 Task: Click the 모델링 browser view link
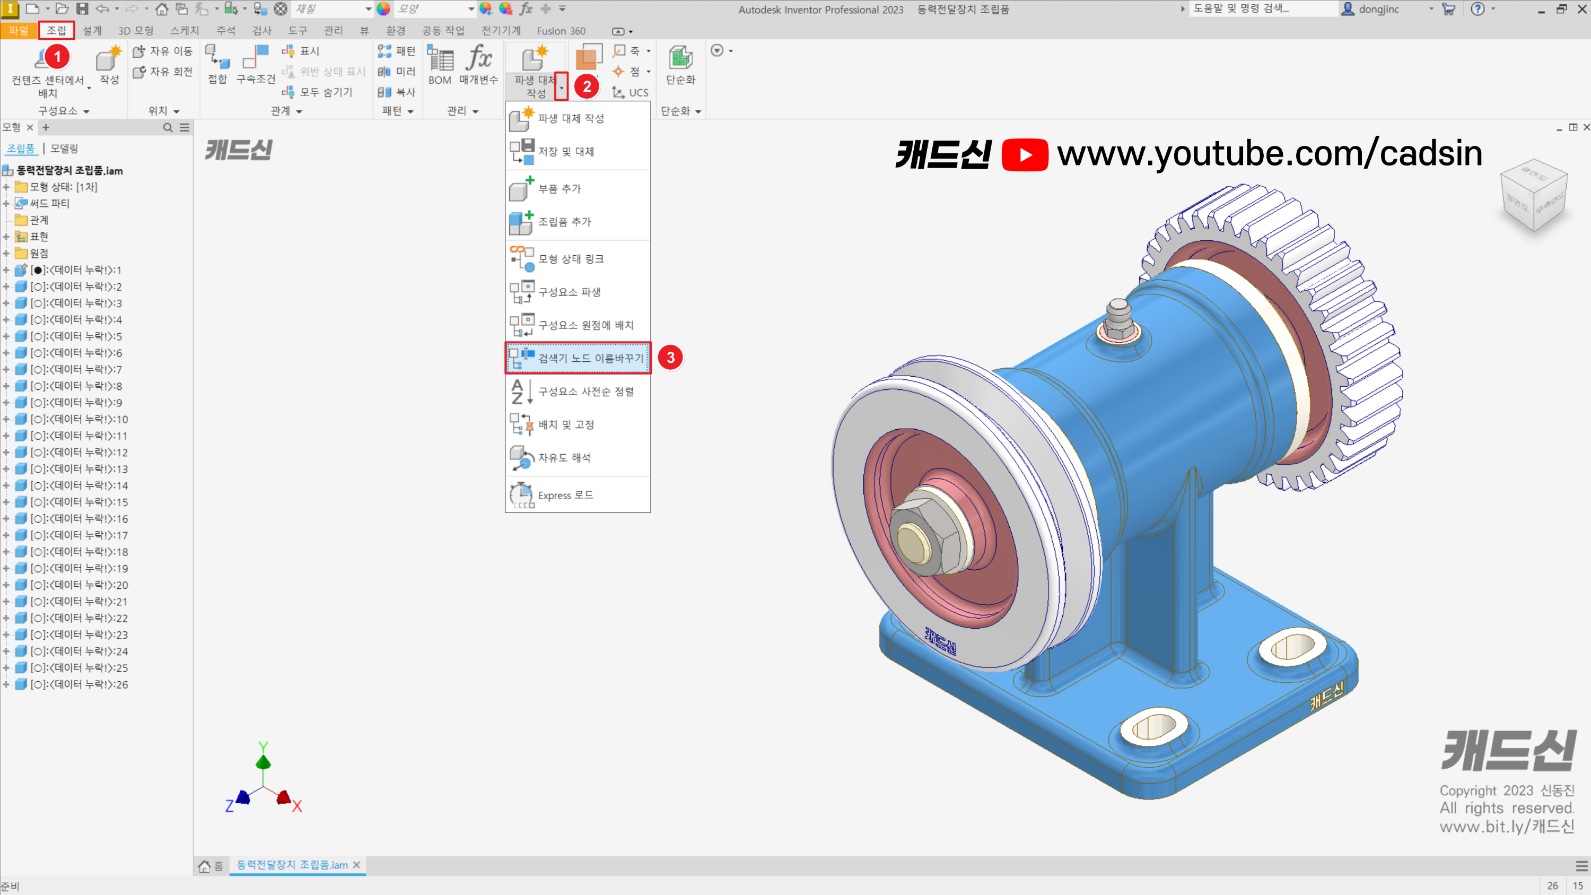[x=64, y=149]
